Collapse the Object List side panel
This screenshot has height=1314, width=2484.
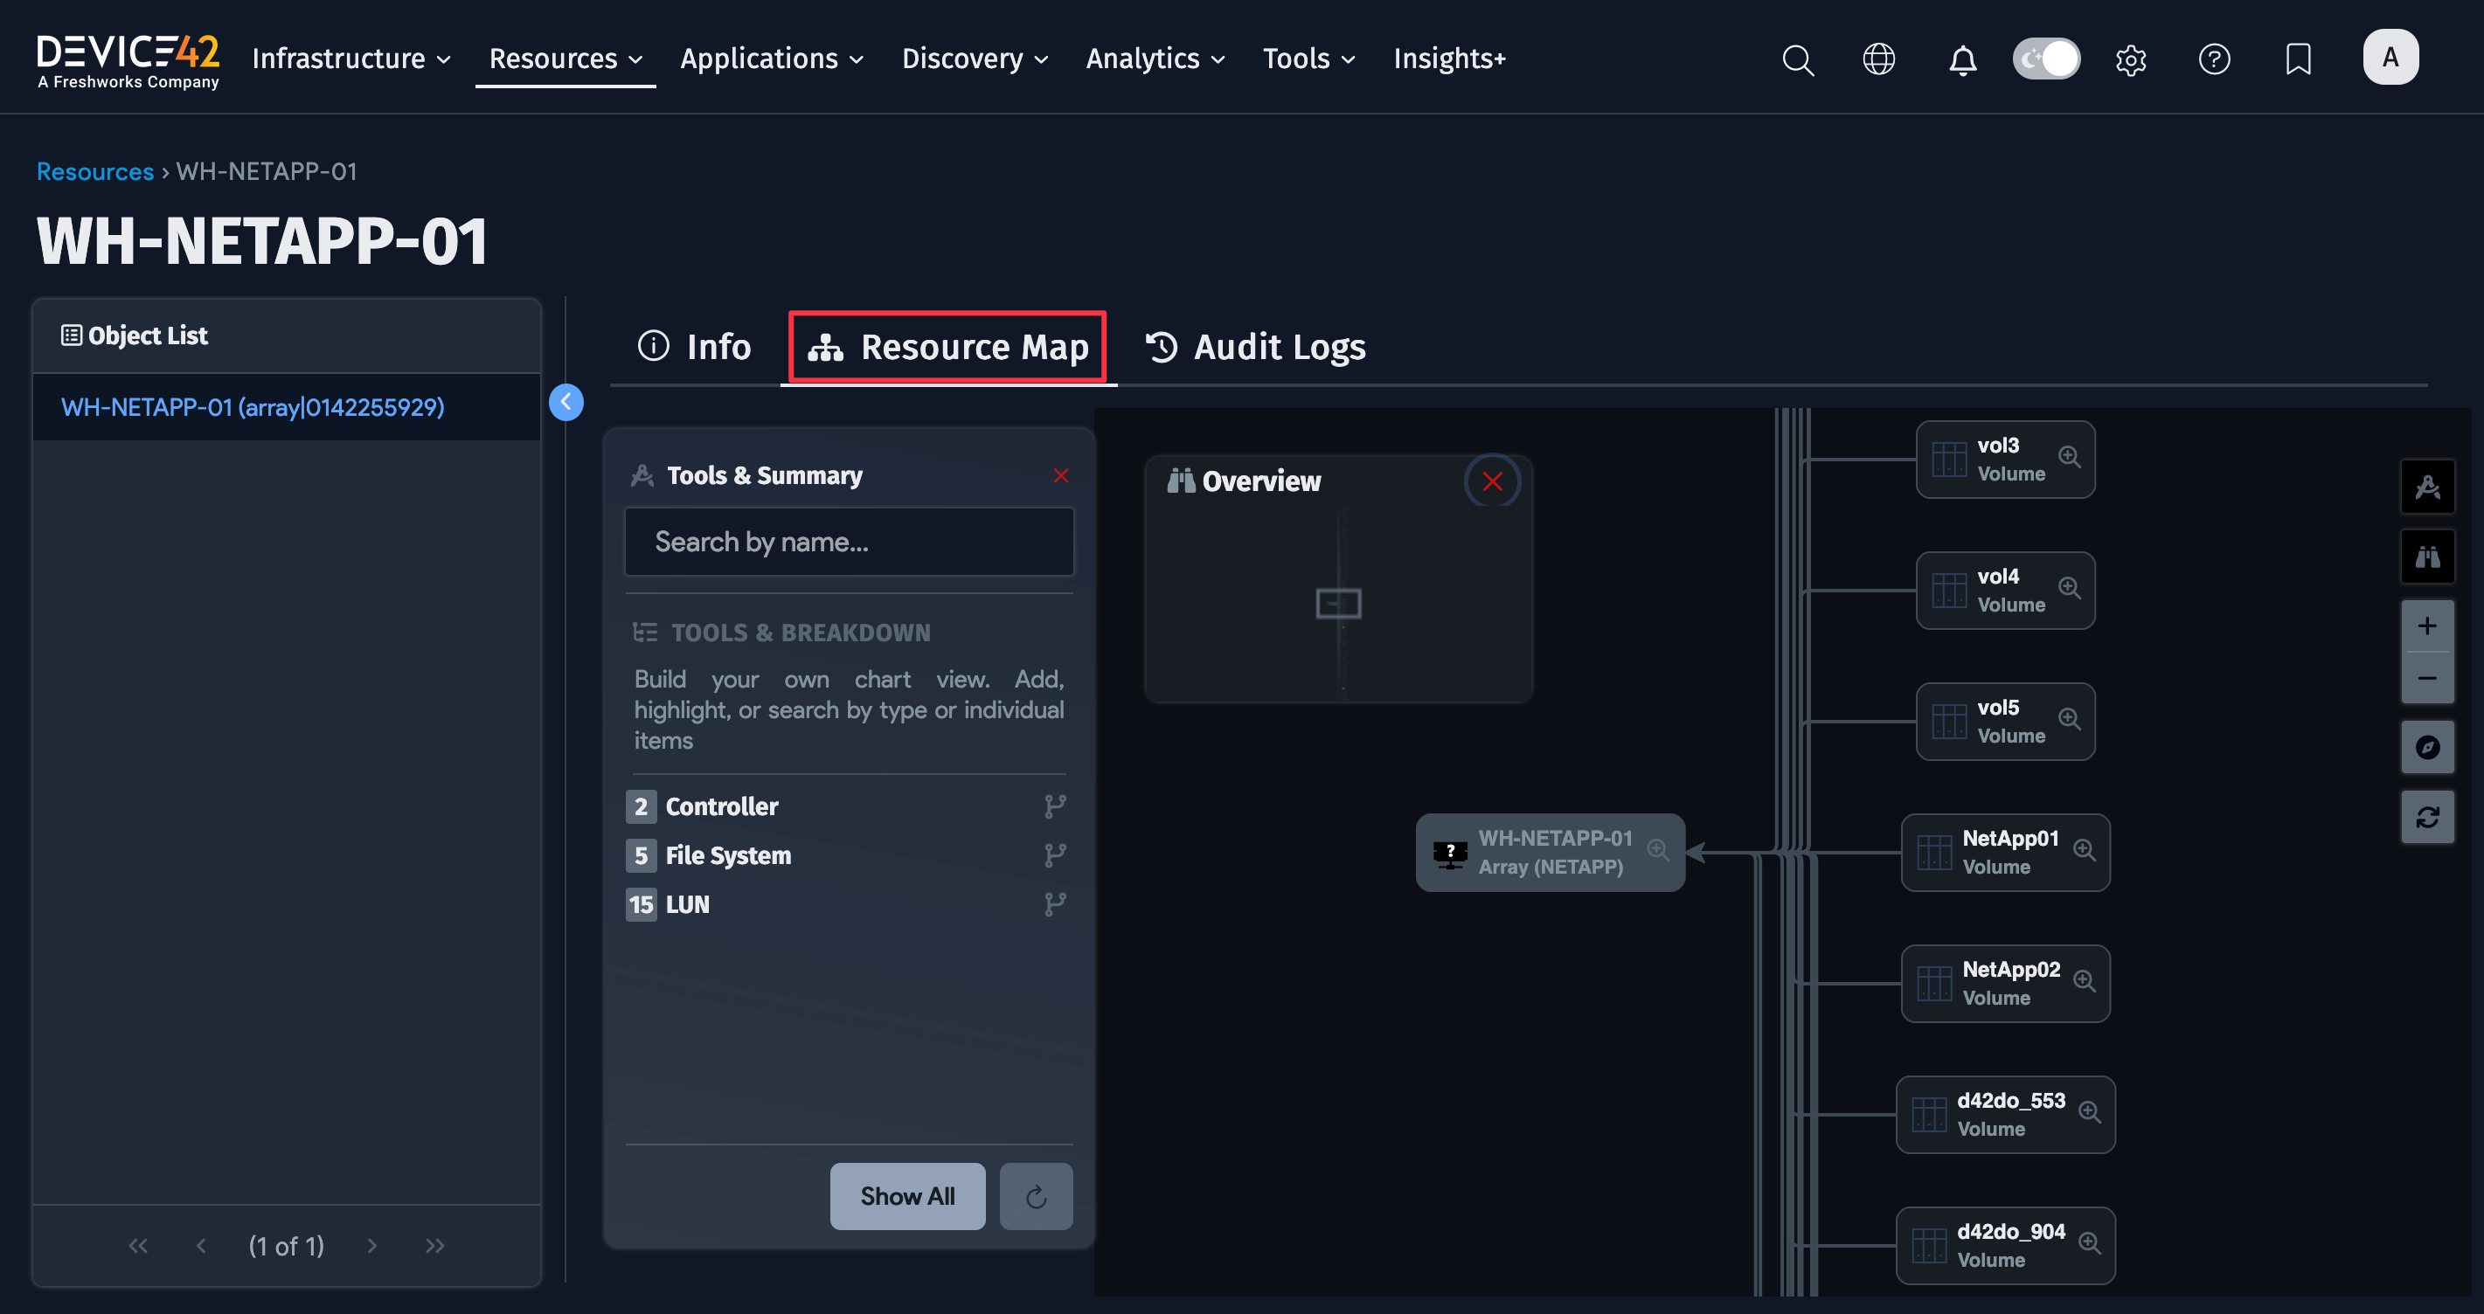[x=566, y=402]
